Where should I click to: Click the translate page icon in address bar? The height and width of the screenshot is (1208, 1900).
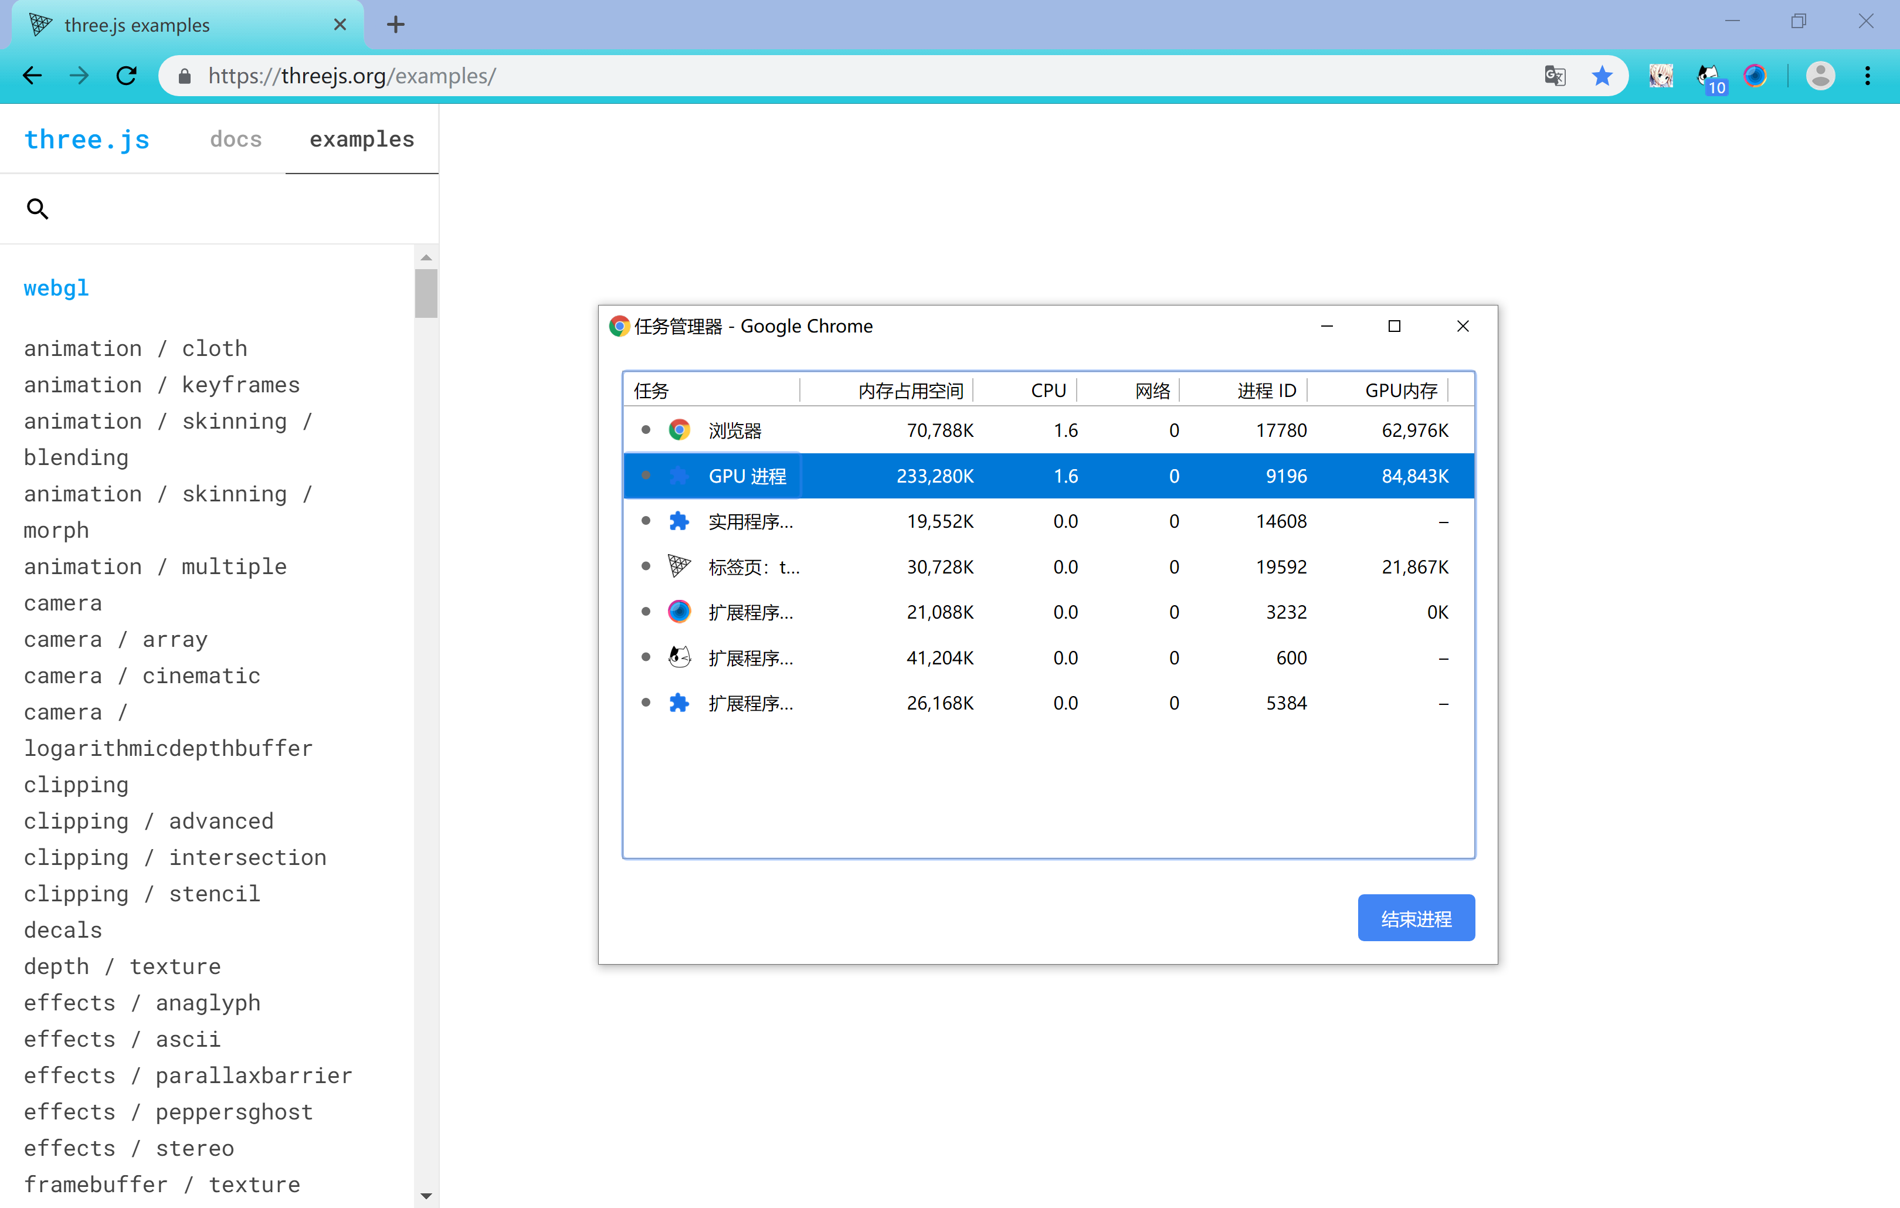pyautogui.click(x=1555, y=76)
